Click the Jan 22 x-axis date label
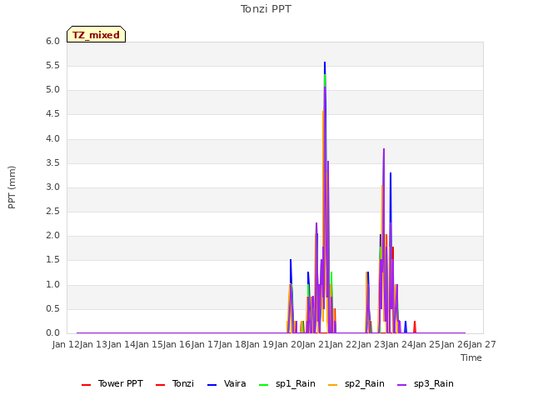Screen dimensions: 533x400 click(344, 344)
